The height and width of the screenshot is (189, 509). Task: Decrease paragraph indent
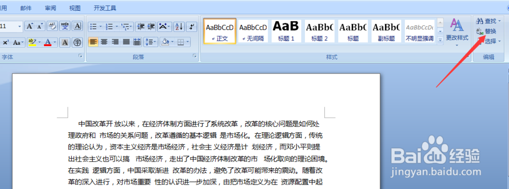140,26
